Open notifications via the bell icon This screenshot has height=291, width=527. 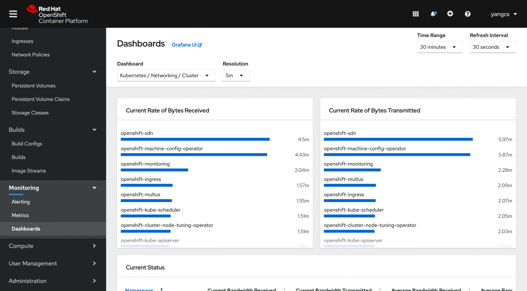coord(433,14)
